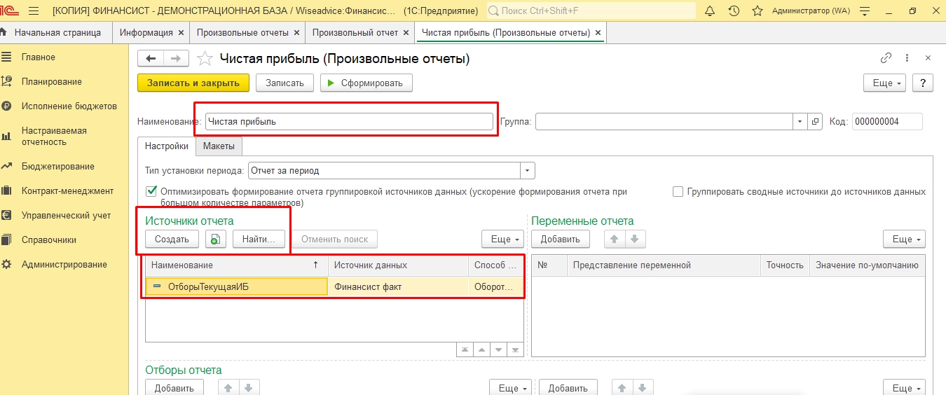946x395 pixels.
Task: Enable Группировать сводные источники checkbox
Action: (678, 191)
